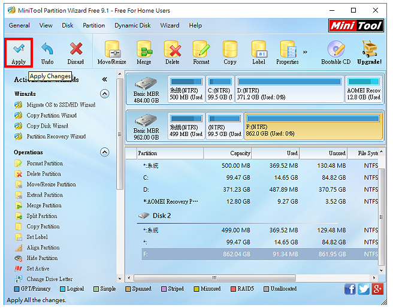Viewport: 393px width, 308px height.
Task: Open the Wizard menu
Action: pos(170,25)
